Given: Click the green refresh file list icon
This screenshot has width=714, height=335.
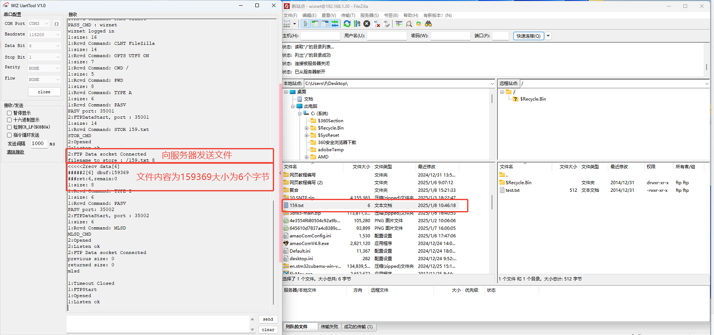Looking at the screenshot, I should 347,24.
